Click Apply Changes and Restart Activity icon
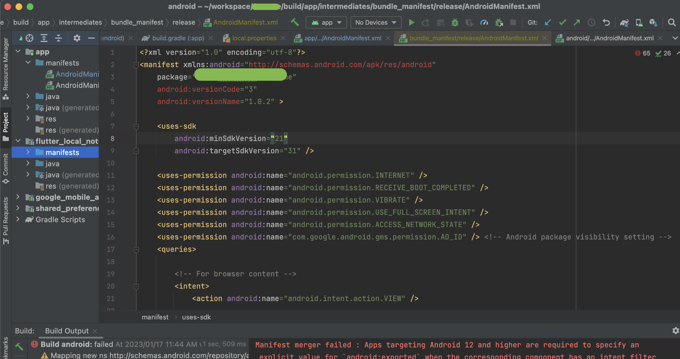The image size is (680, 359). [426, 22]
